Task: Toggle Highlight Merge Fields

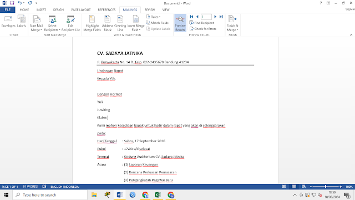Action: [x=92, y=23]
